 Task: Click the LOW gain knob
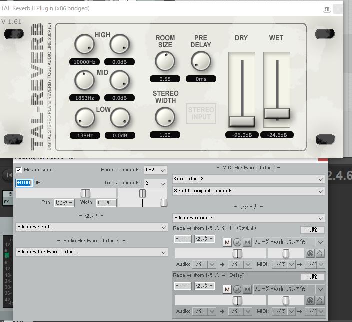coord(120,117)
